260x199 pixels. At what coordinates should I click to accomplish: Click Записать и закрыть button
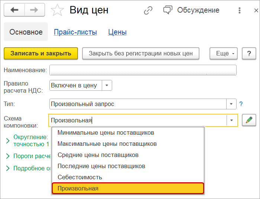click(x=41, y=53)
